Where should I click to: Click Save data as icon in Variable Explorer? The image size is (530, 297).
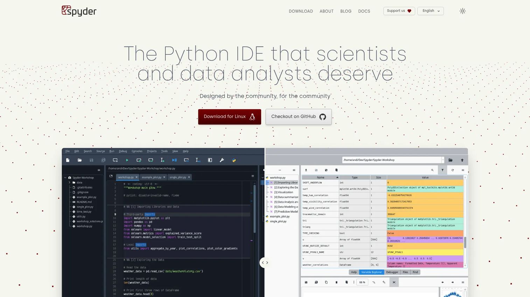[x=326, y=170]
